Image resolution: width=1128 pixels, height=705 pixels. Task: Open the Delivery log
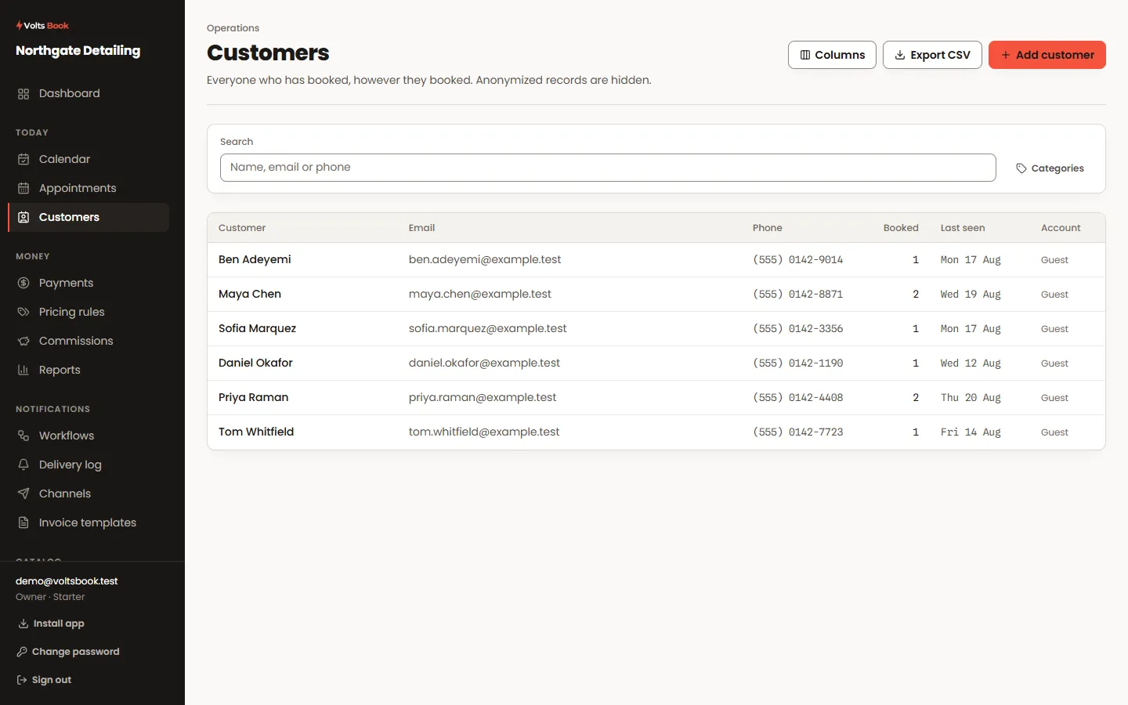(89, 465)
